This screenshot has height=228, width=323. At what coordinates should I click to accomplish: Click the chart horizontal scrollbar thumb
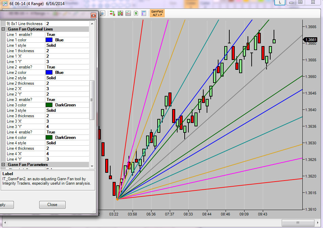point(298,223)
